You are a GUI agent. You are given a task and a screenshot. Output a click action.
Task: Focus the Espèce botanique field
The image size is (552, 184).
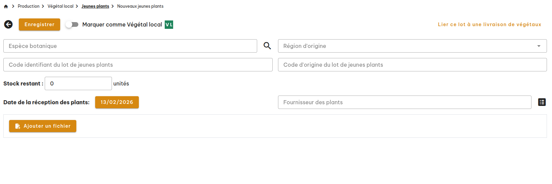130,46
